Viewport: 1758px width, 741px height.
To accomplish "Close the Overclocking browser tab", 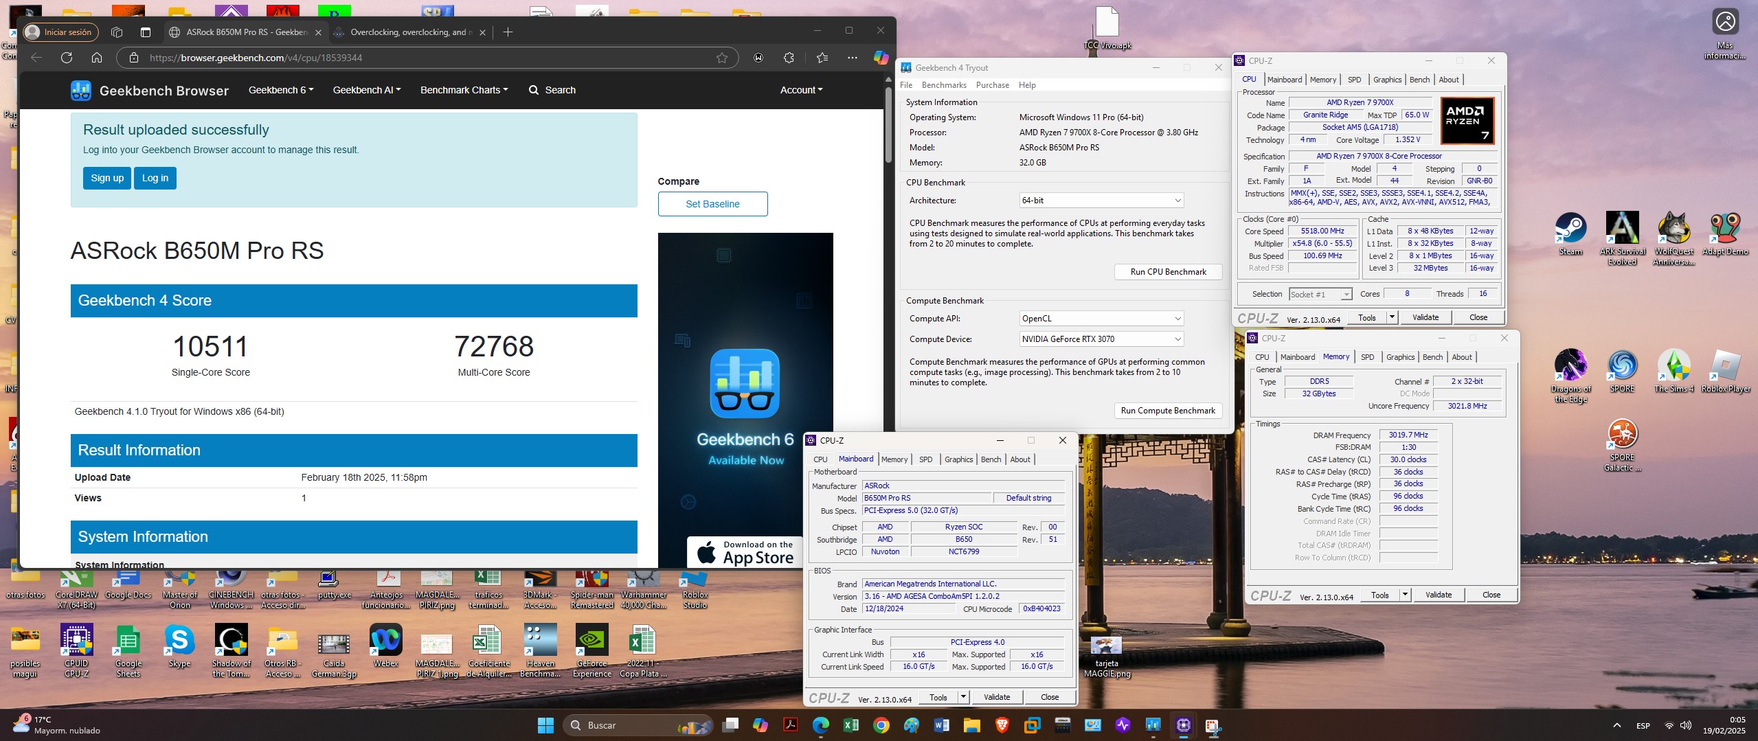I will [482, 32].
